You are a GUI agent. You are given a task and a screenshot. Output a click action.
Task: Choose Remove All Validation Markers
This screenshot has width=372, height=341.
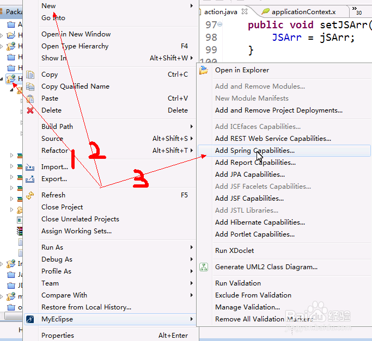click(284, 319)
